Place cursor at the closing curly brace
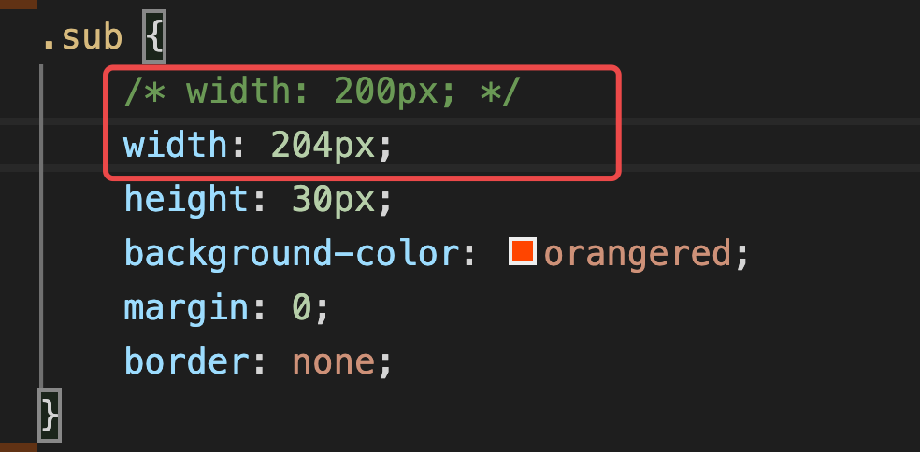Screen dimensions: 920x452 point(50,412)
